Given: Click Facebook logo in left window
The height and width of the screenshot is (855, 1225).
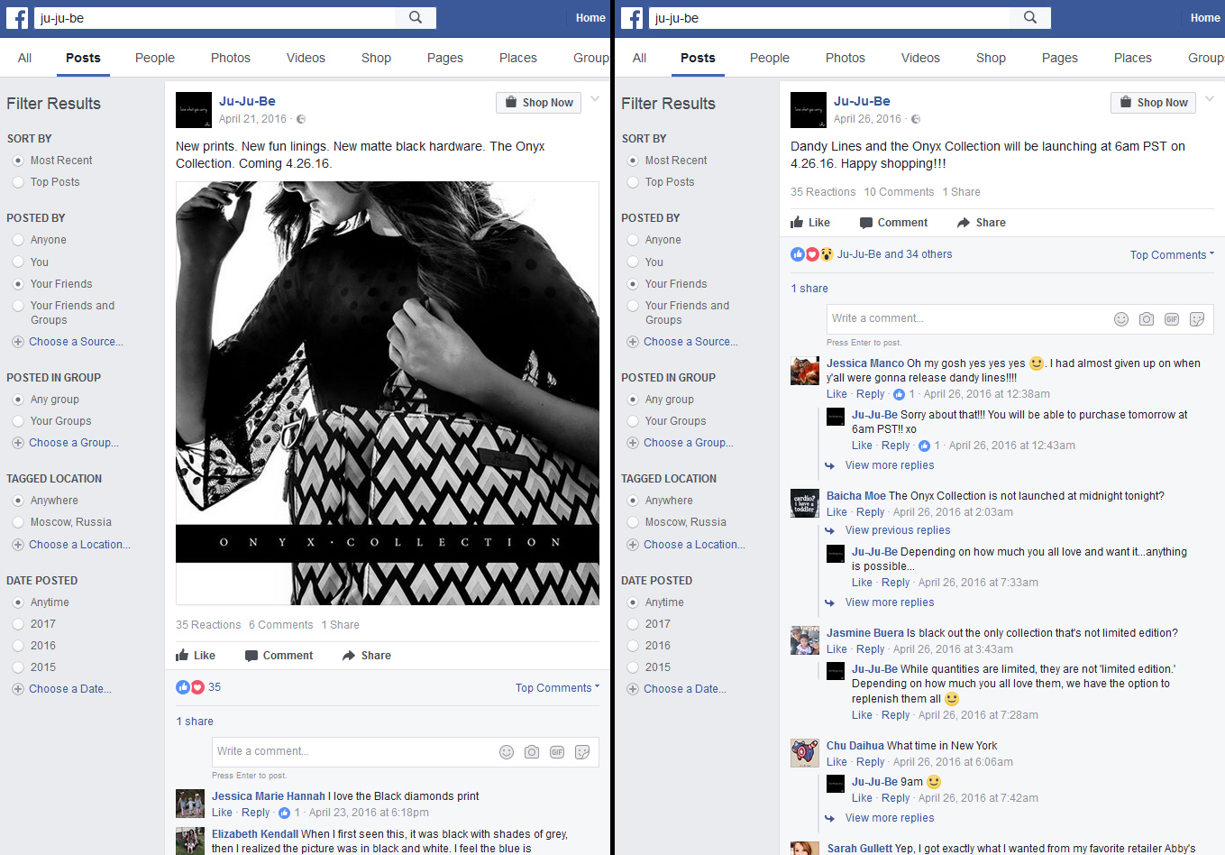Looking at the screenshot, I should (x=17, y=18).
